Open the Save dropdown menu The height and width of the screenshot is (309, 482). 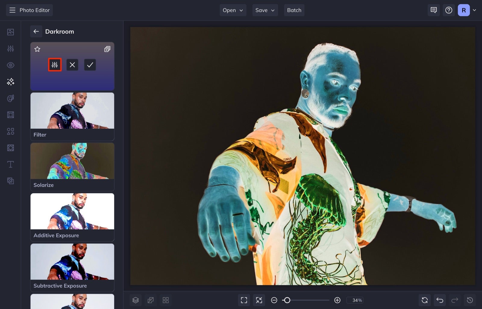265,10
